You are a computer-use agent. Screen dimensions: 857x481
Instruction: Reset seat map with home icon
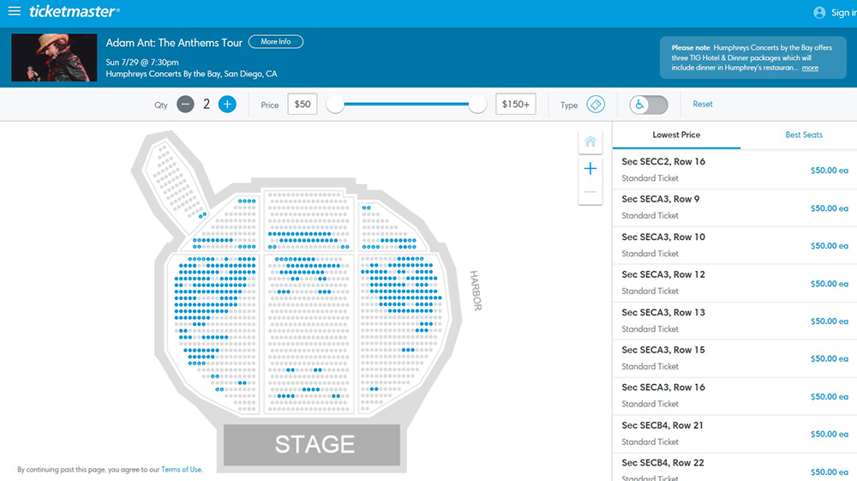tap(590, 141)
